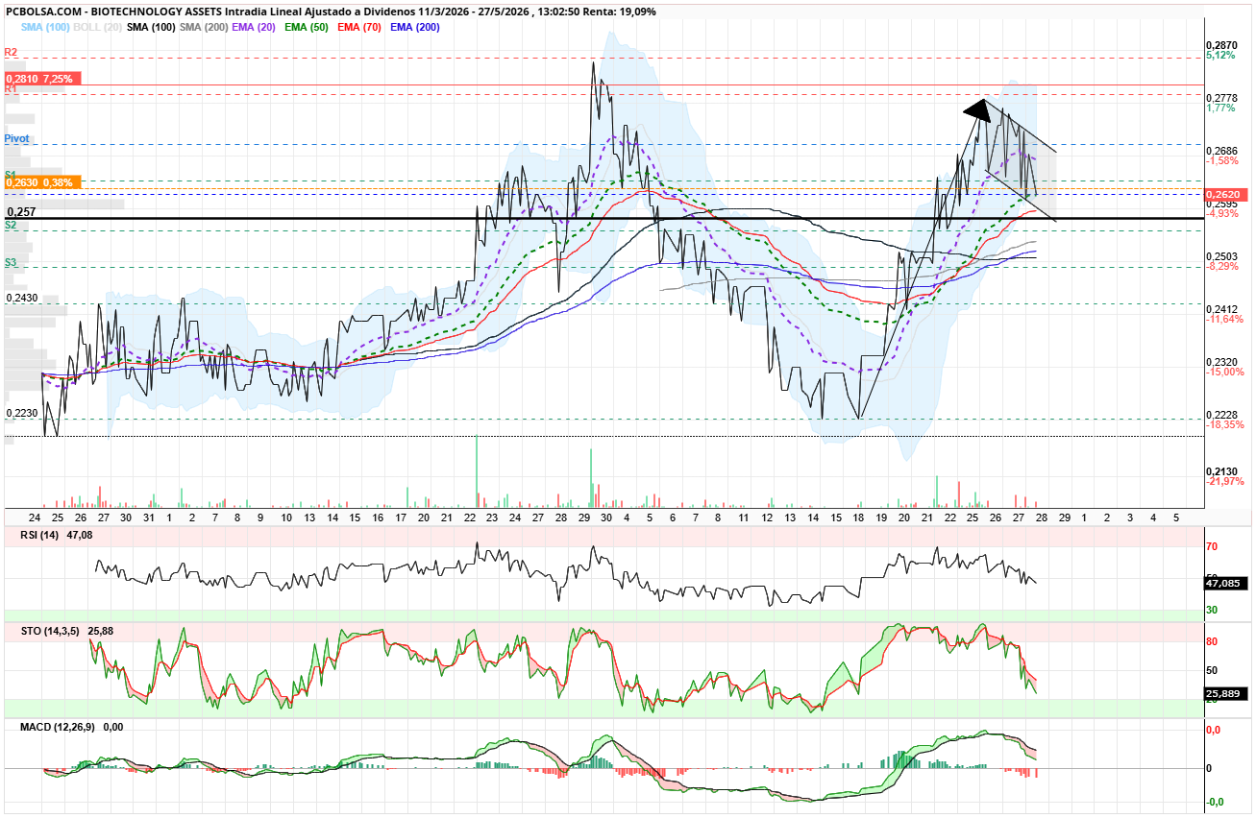Click the -8,29% axis percentage
This screenshot has height=818, width=1256.
coord(1222,266)
